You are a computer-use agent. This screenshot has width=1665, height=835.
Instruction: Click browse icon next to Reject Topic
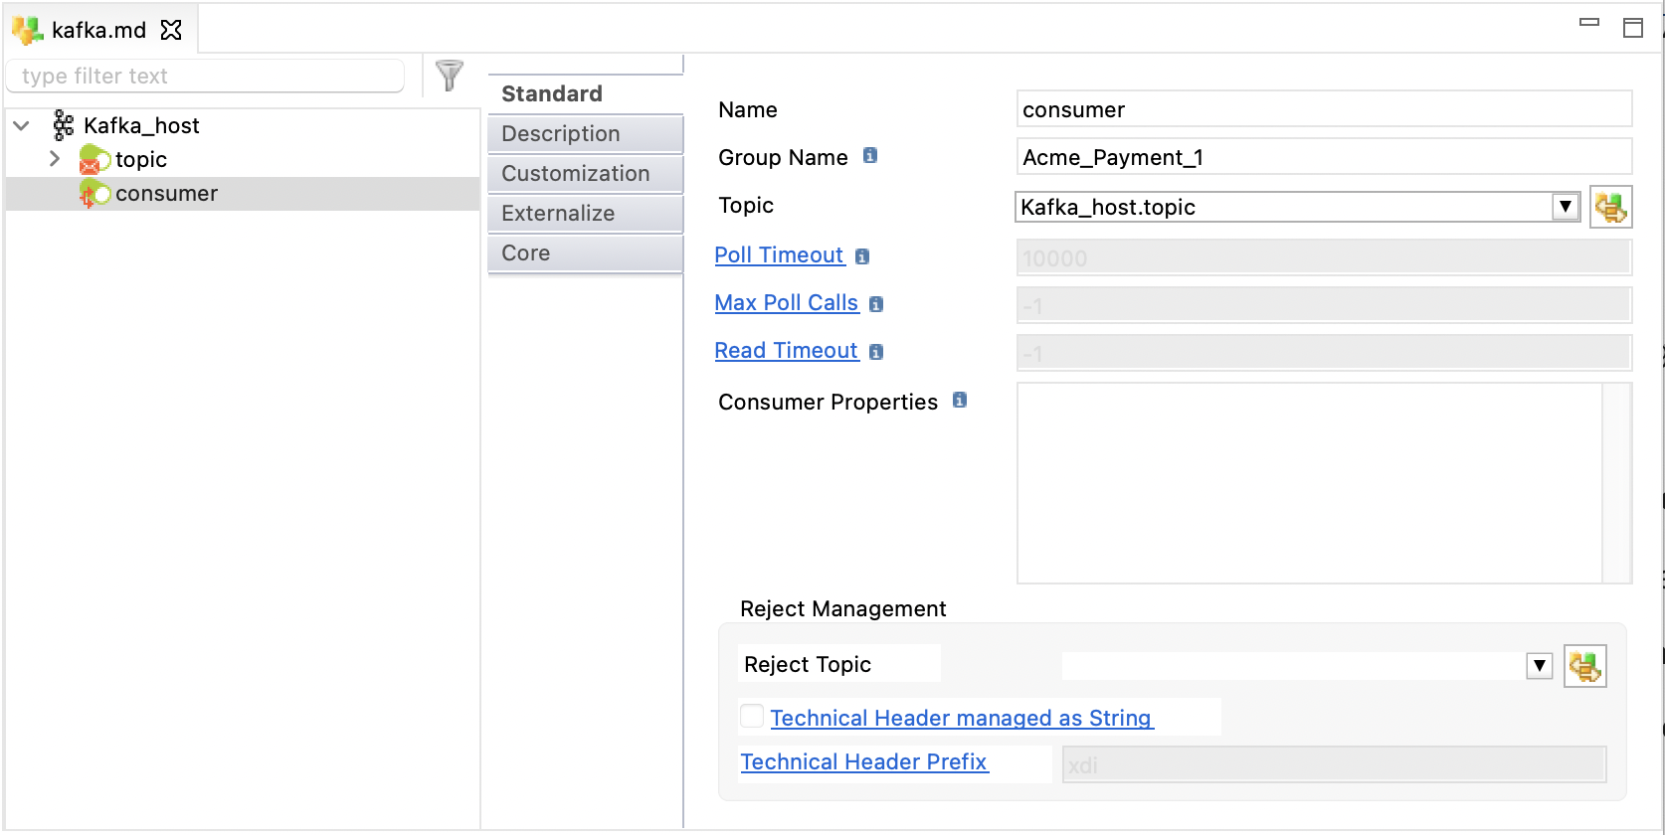(x=1584, y=666)
